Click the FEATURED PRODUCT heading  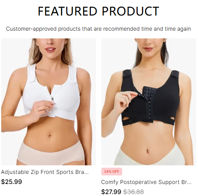click(99, 11)
